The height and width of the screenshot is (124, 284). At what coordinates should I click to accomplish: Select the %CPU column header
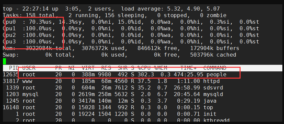click(x=144, y=68)
